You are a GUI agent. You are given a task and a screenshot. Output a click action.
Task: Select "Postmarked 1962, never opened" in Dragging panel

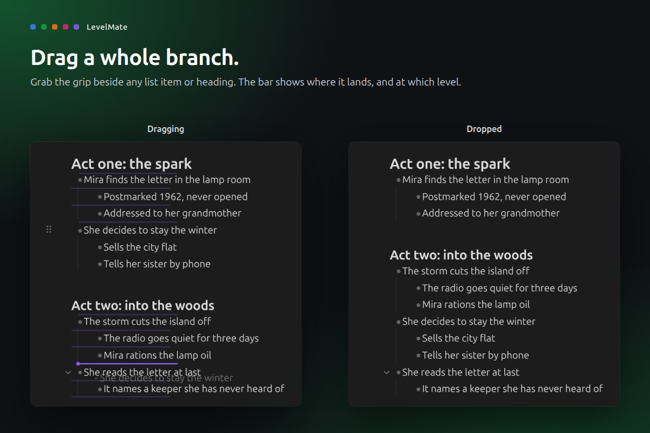pyautogui.click(x=175, y=196)
